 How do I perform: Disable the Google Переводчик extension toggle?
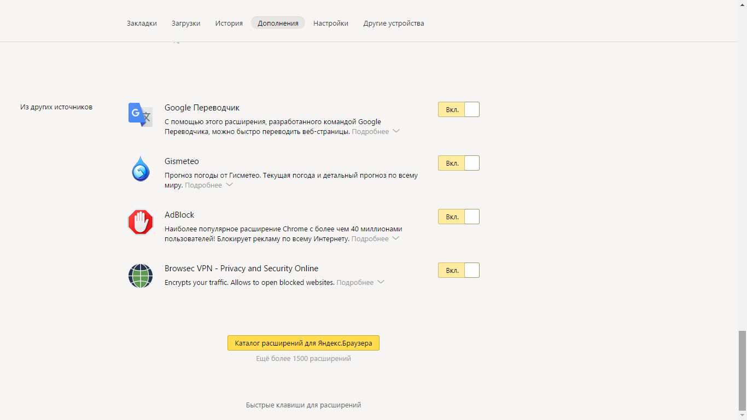click(459, 109)
